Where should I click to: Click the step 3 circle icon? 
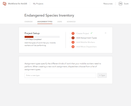coord(73,42)
